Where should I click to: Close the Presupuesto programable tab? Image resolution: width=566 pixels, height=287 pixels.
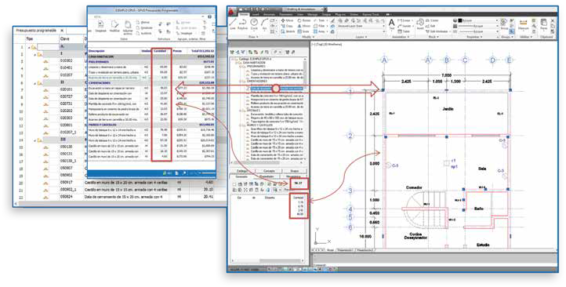click(x=62, y=31)
